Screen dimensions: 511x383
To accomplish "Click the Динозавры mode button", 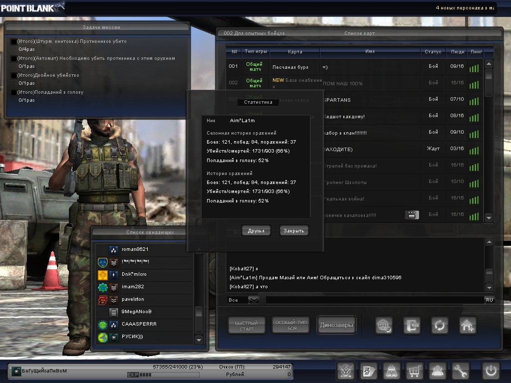I will click(x=336, y=325).
